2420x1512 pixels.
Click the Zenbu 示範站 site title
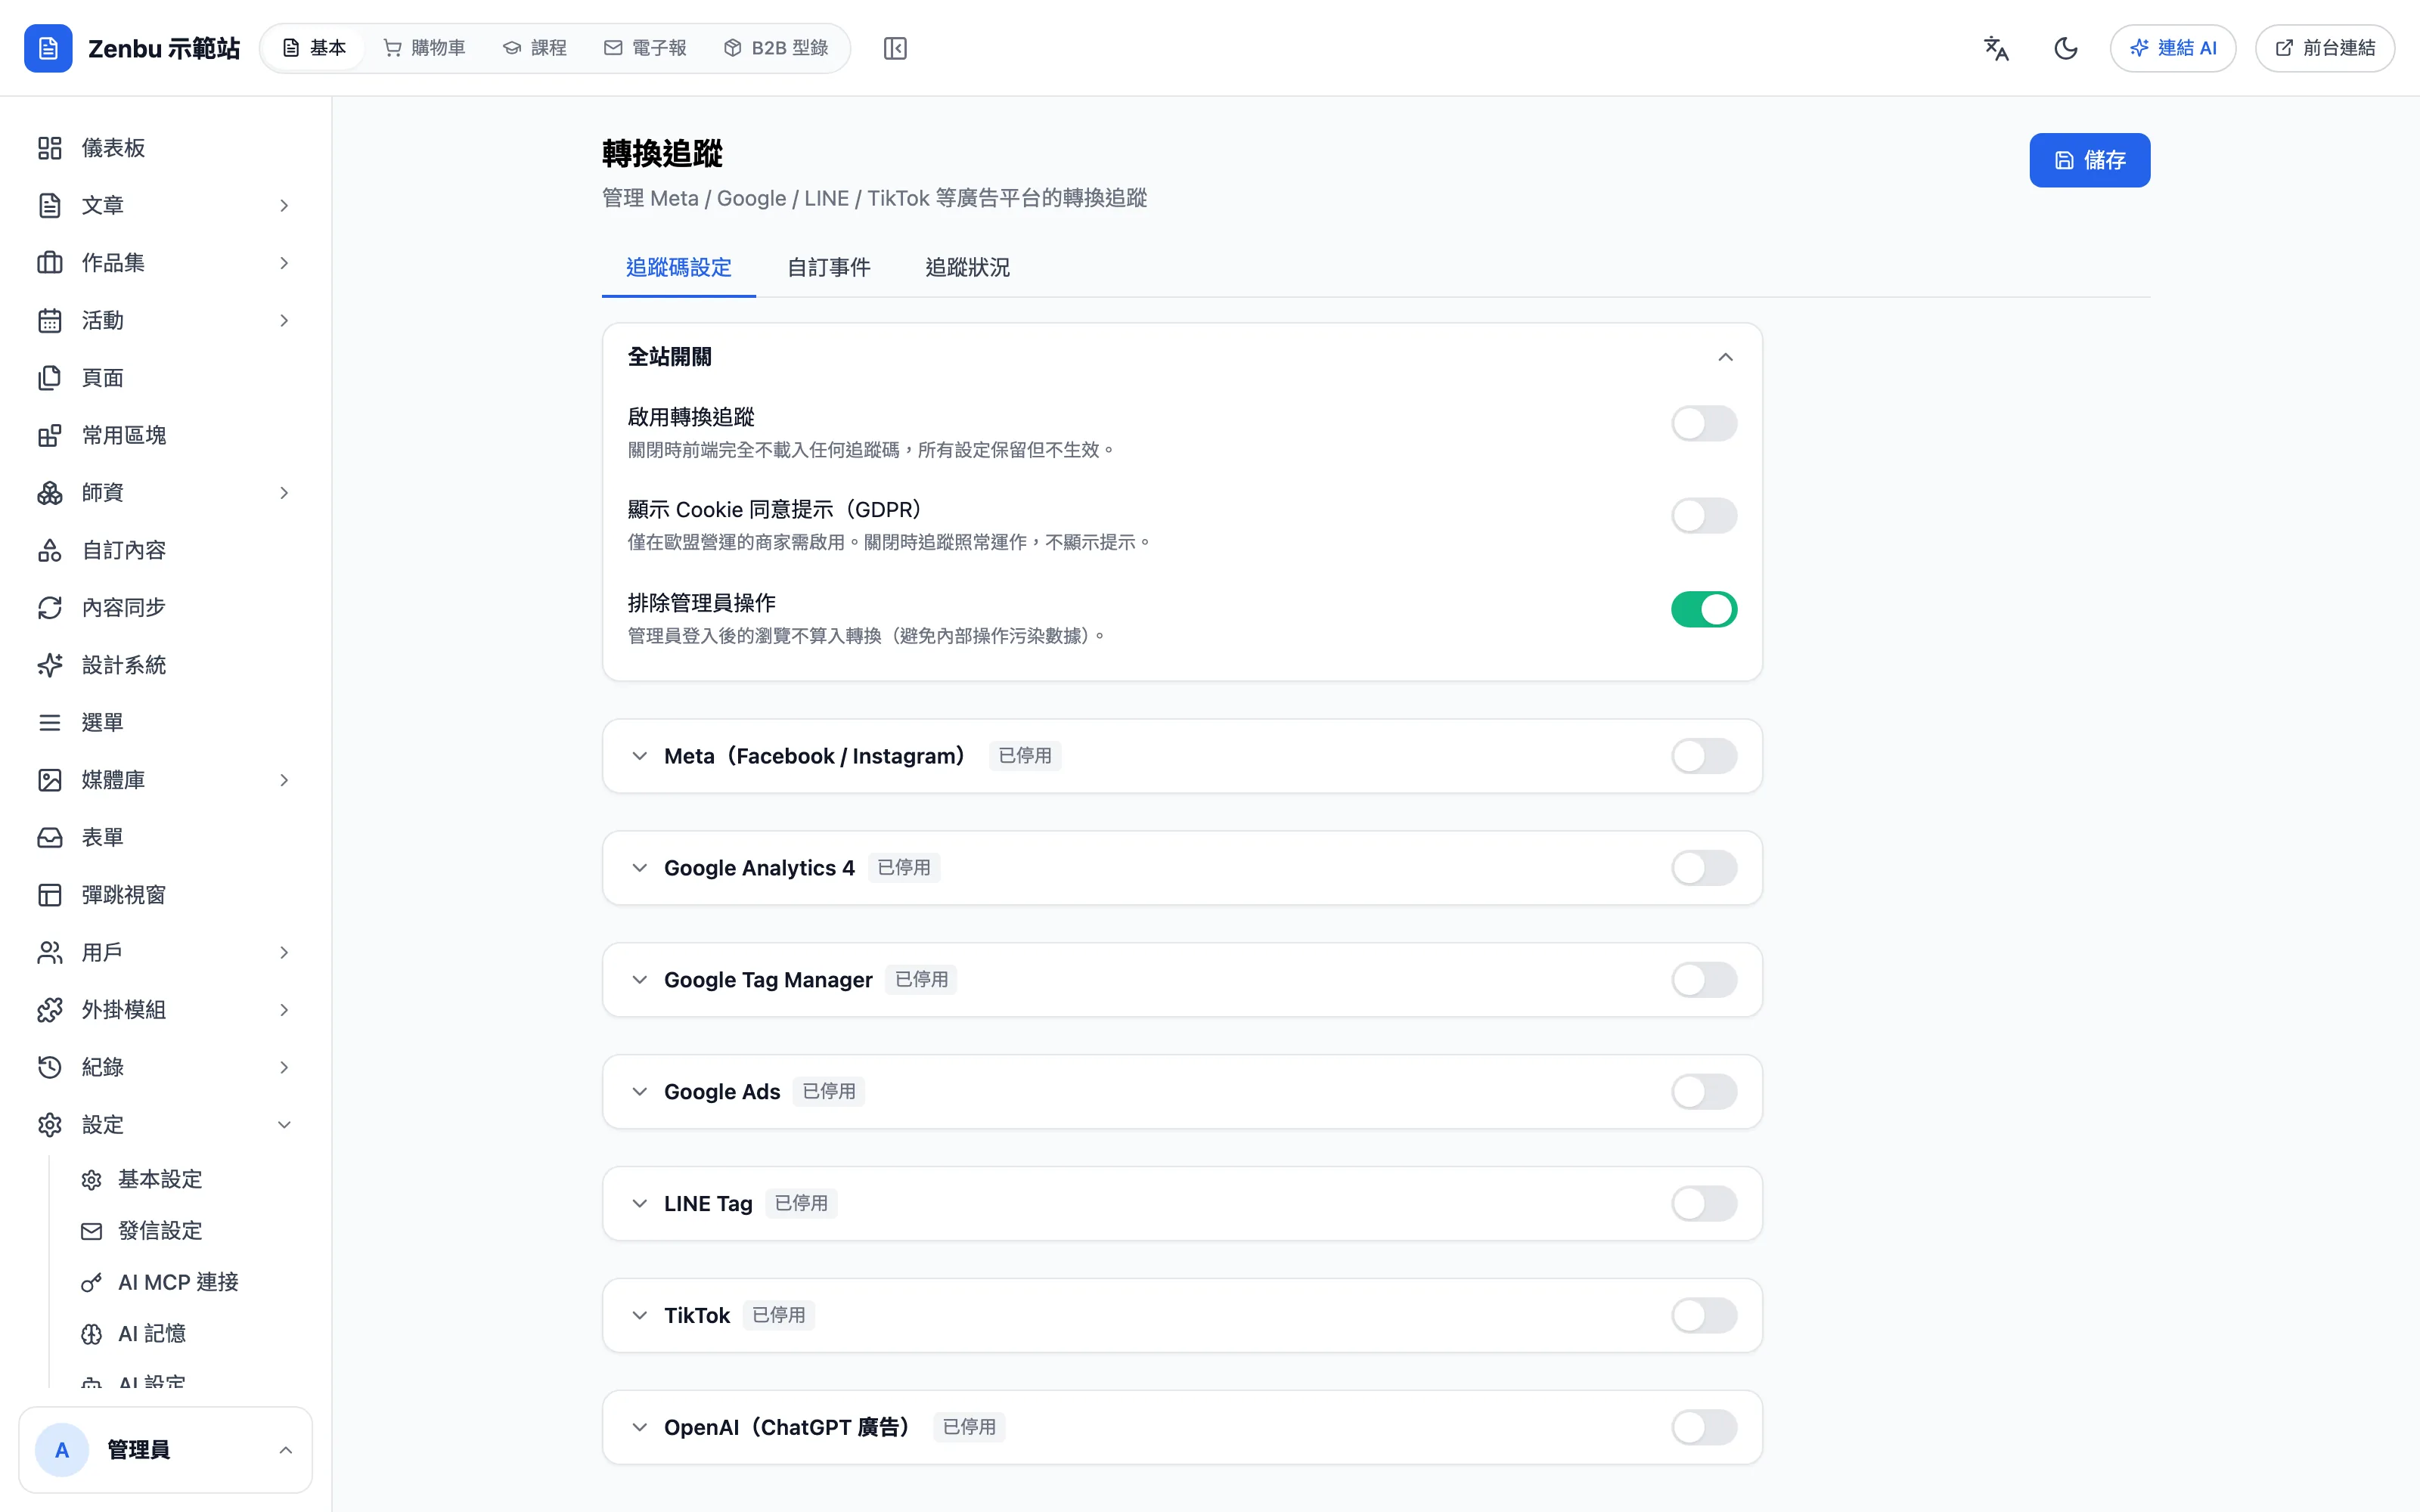point(164,48)
